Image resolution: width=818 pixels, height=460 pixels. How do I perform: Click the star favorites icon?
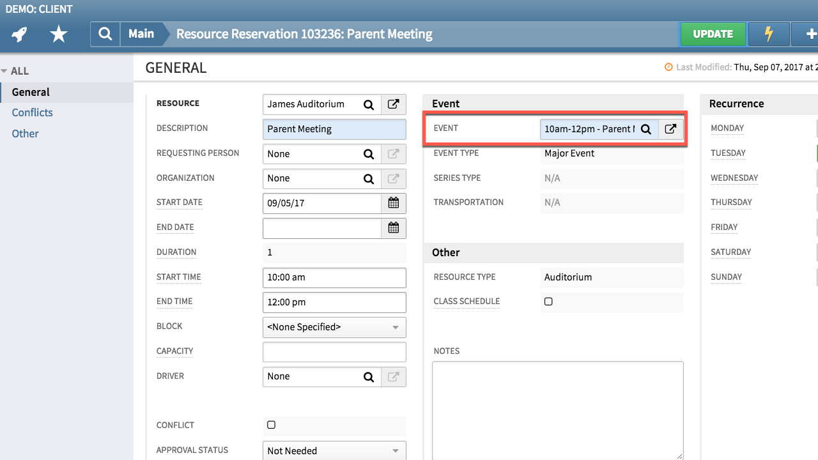(x=58, y=34)
